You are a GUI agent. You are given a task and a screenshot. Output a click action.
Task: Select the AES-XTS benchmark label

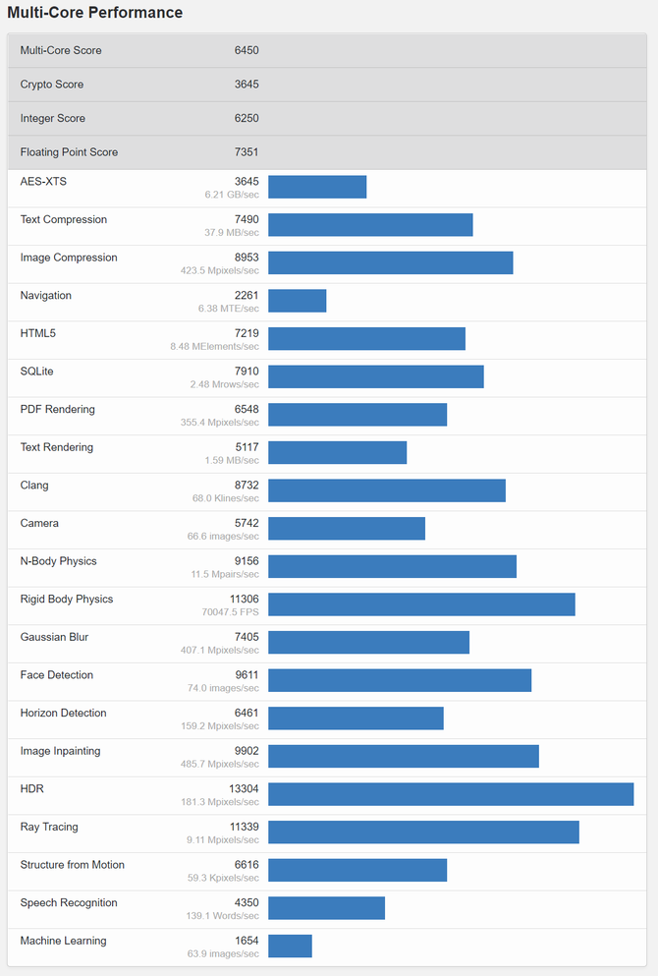coord(43,181)
